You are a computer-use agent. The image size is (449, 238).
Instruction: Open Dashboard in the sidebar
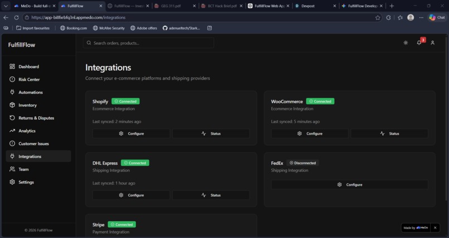[38, 67]
